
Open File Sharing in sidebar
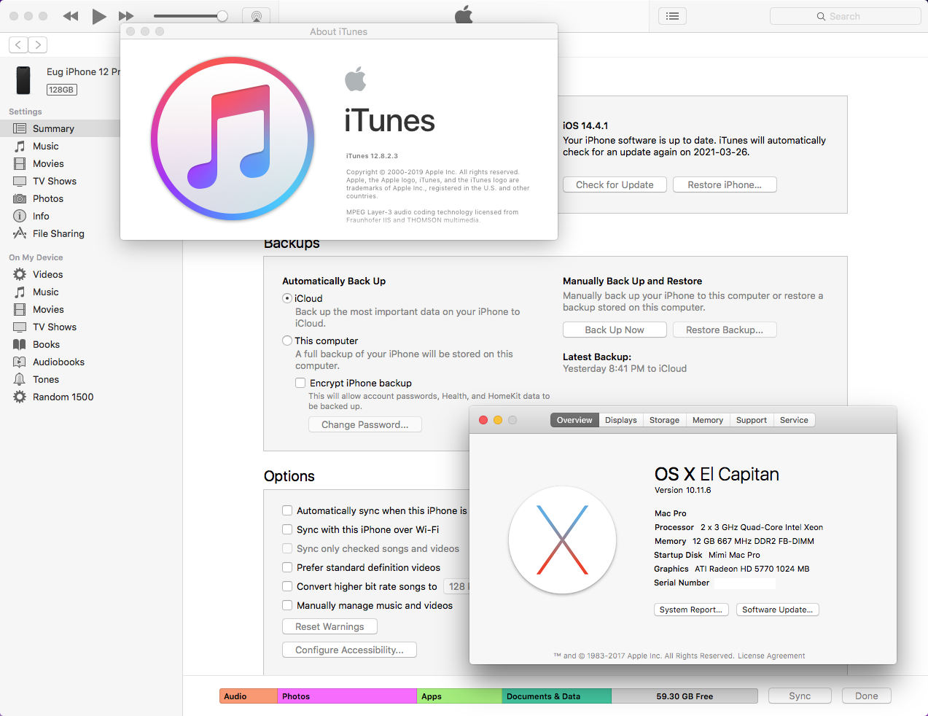click(x=60, y=233)
